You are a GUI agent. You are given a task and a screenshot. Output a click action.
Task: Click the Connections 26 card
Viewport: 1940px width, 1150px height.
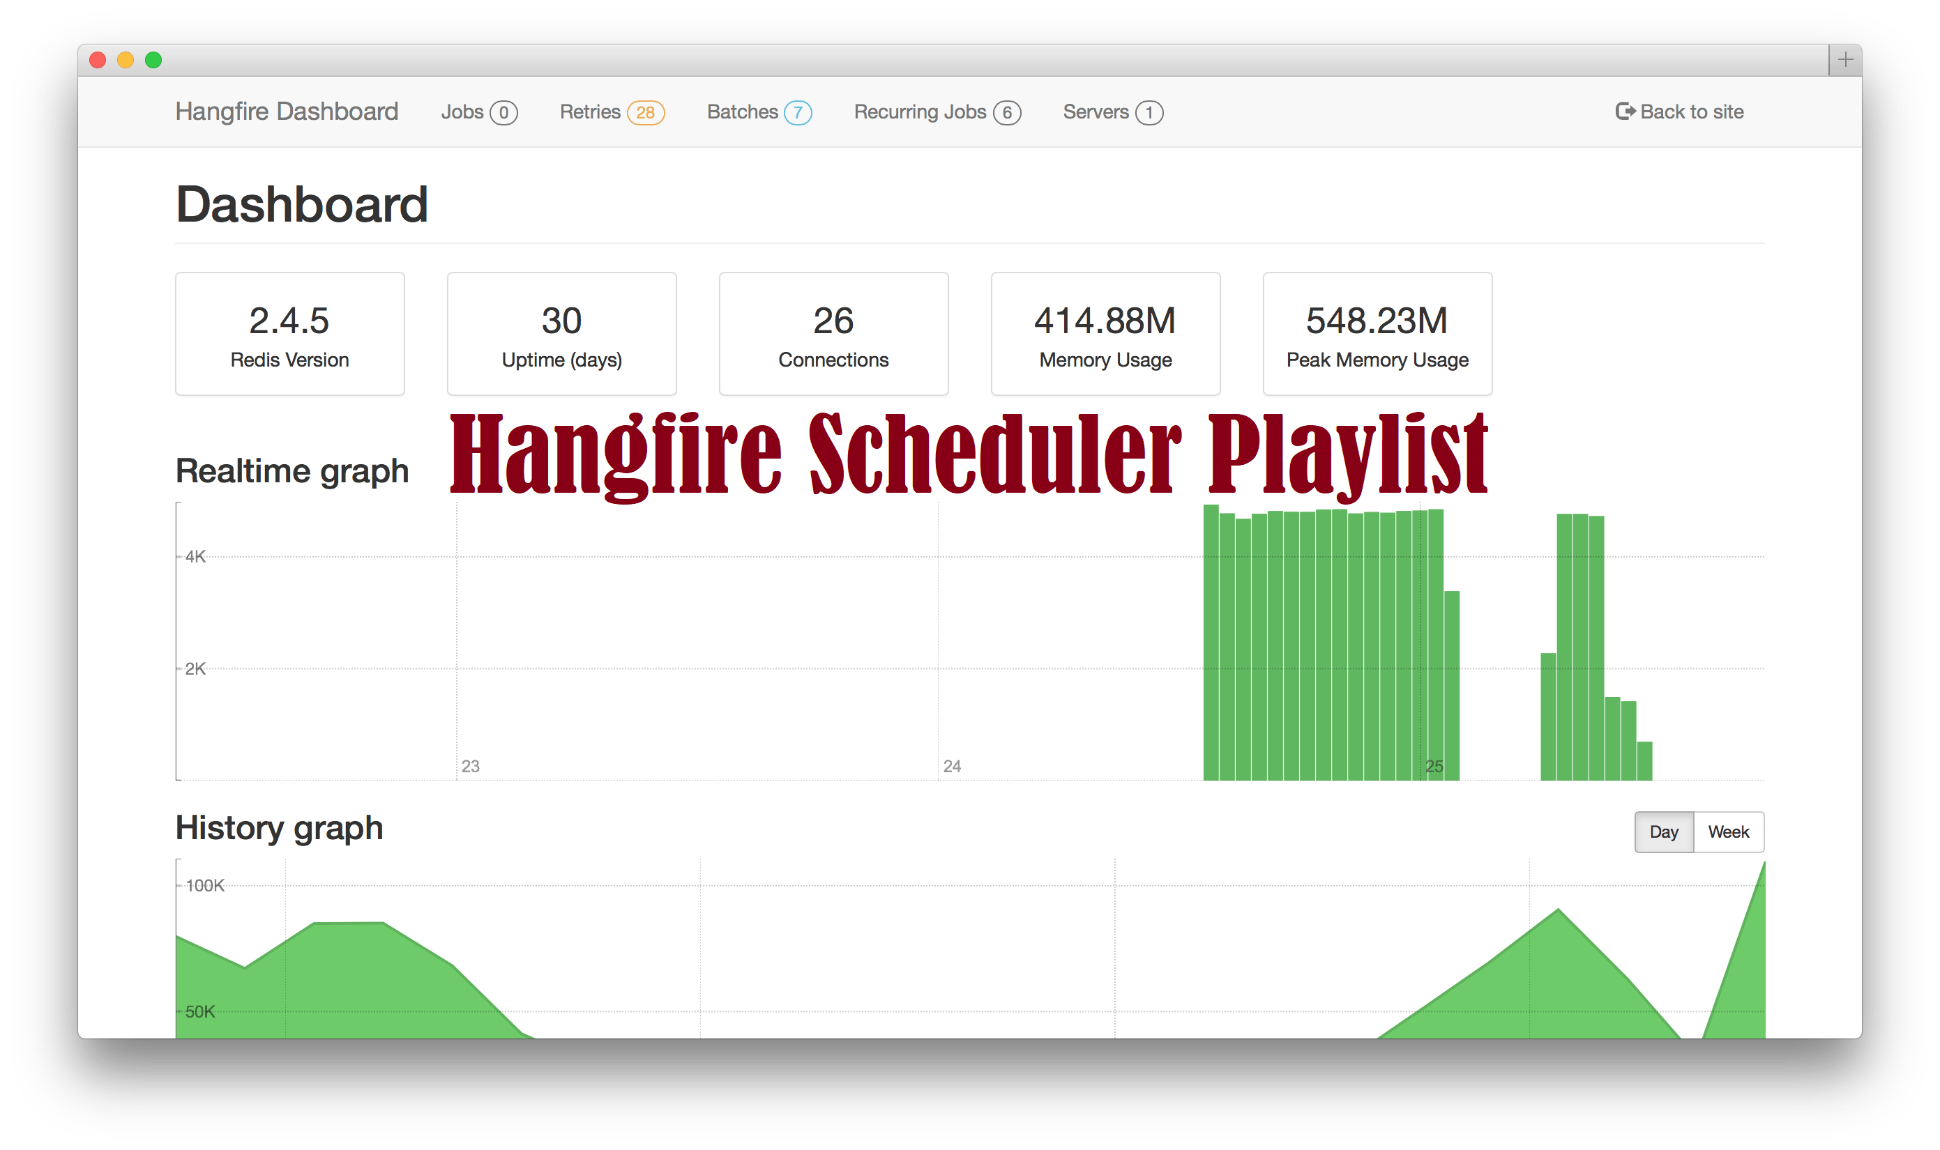[833, 334]
